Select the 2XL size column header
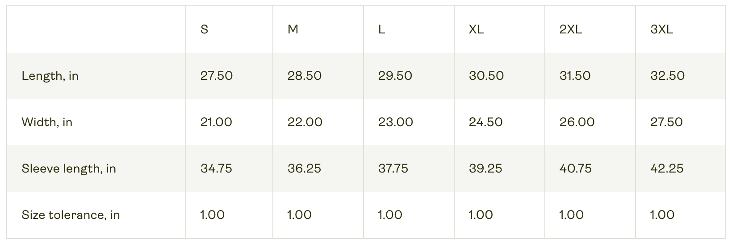736x247 pixels. (x=571, y=29)
